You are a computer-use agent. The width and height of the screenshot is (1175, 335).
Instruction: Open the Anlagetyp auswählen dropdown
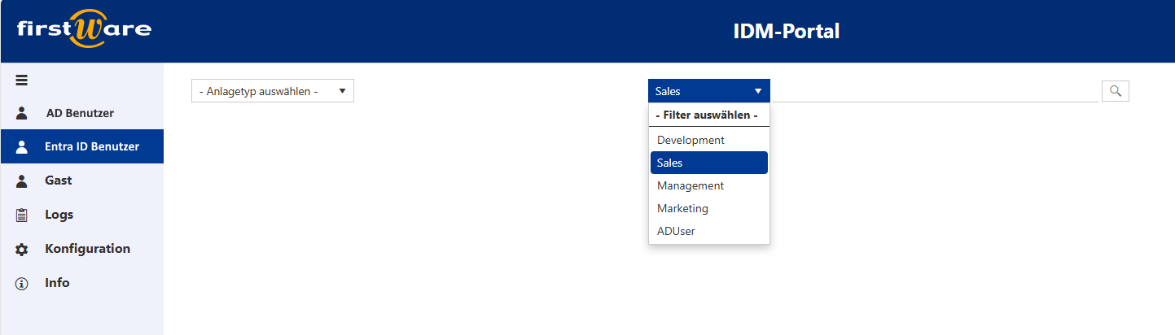pyautogui.click(x=273, y=91)
